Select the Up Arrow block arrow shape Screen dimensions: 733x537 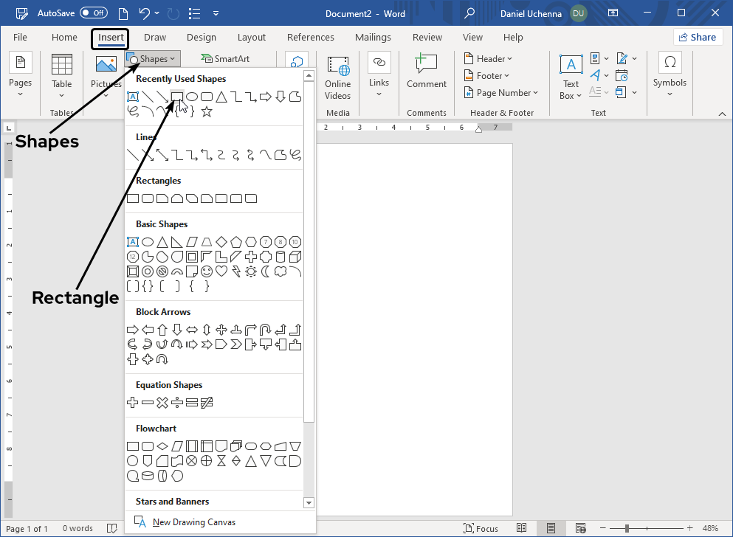tap(162, 330)
